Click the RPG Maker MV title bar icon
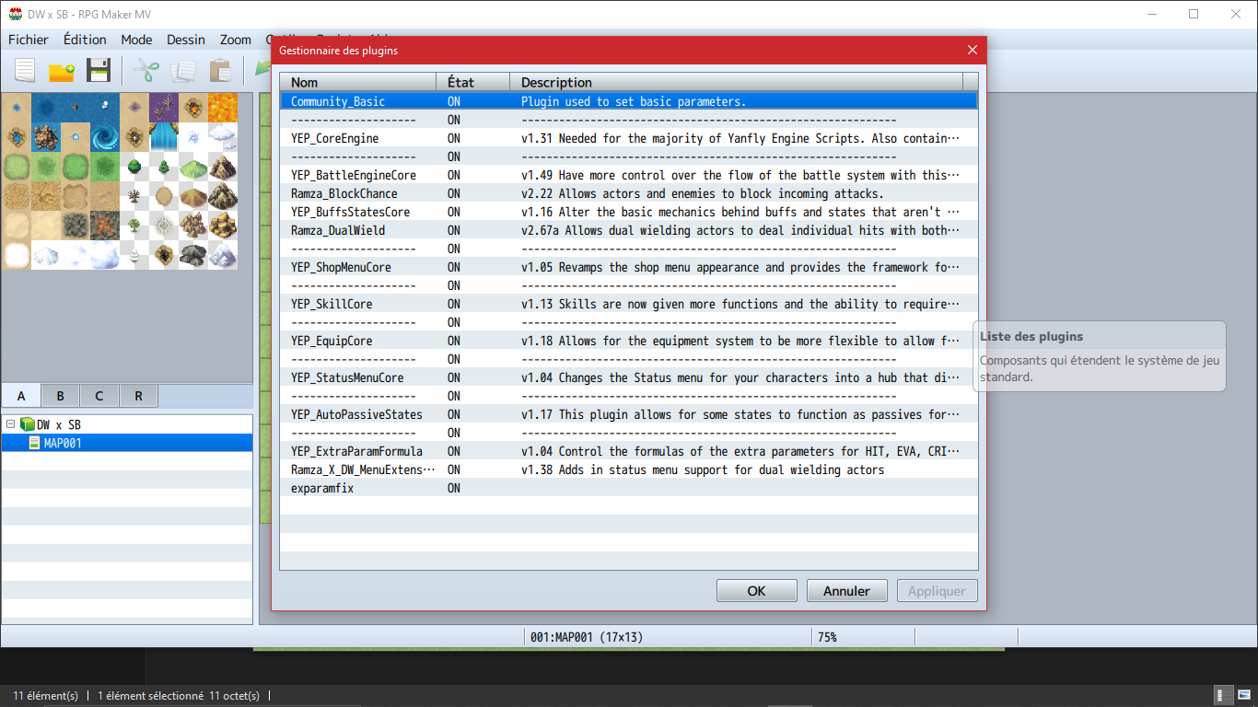The image size is (1258, 707). [x=16, y=14]
